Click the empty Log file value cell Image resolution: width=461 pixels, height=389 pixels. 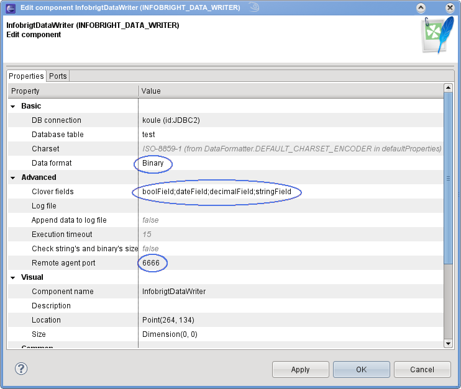point(291,206)
